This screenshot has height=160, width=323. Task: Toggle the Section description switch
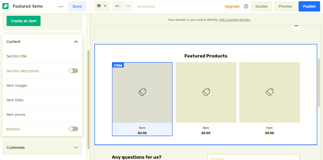click(73, 71)
